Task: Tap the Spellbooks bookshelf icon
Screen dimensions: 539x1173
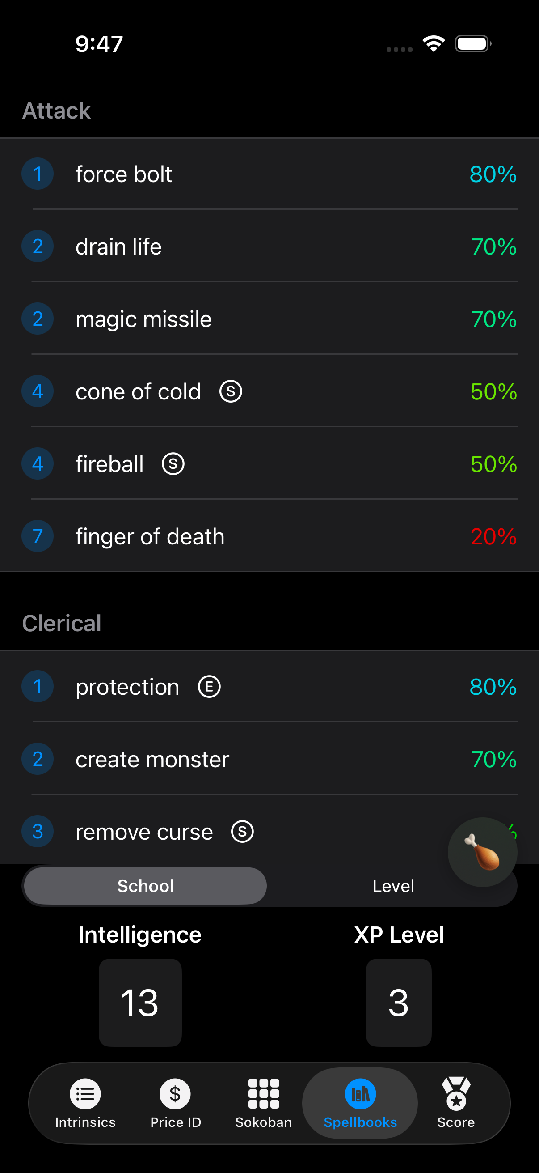Action: tap(360, 1093)
